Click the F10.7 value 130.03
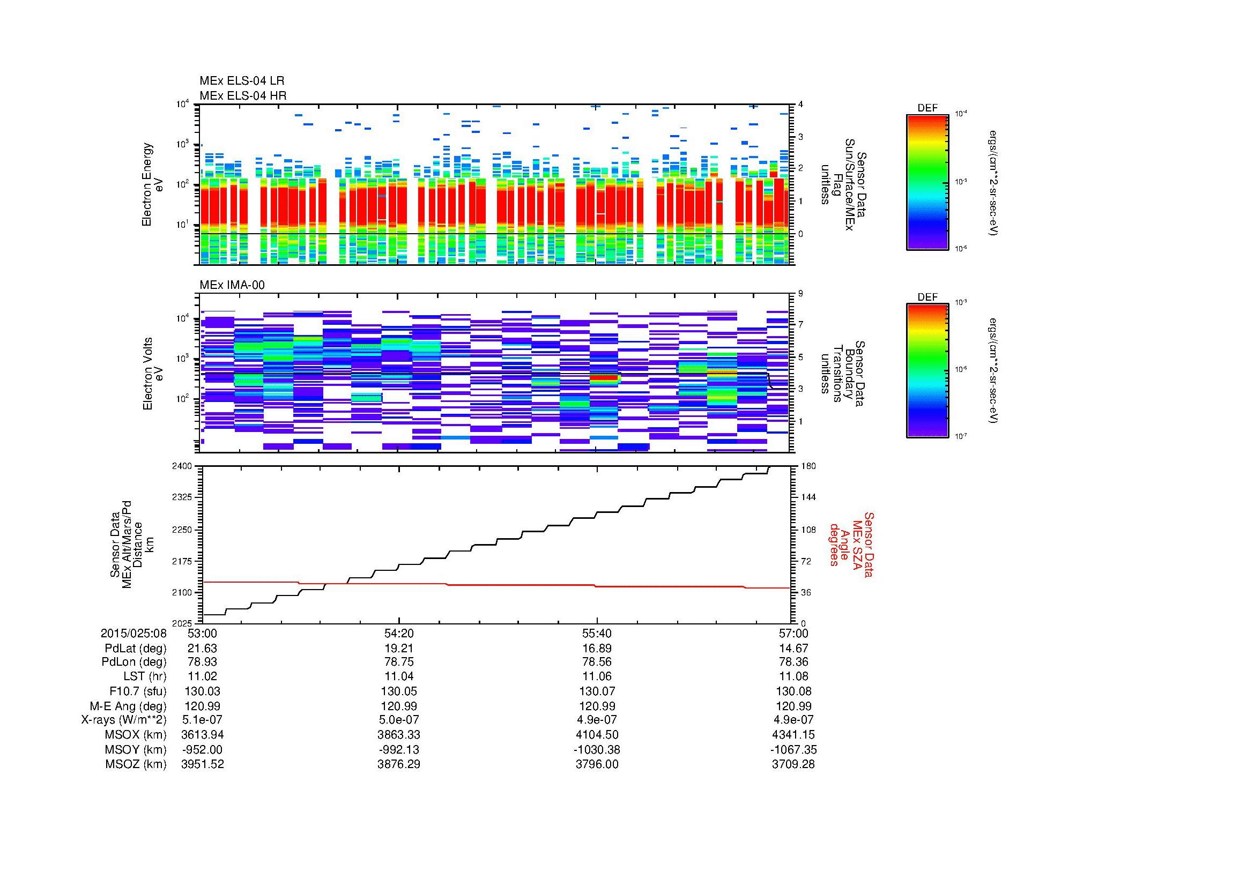Image resolution: width=1254 pixels, height=886 pixels. pyautogui.click(x=202, y=691)
